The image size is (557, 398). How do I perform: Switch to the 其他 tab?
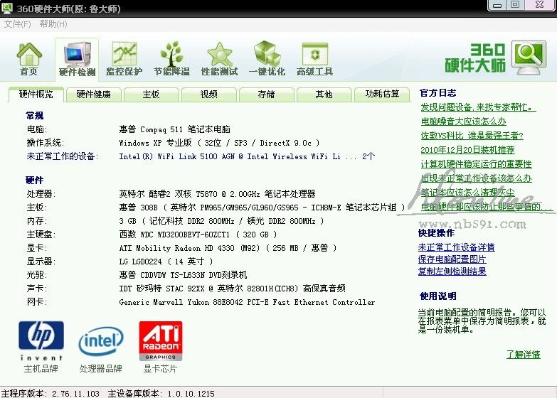coord(324,95)
